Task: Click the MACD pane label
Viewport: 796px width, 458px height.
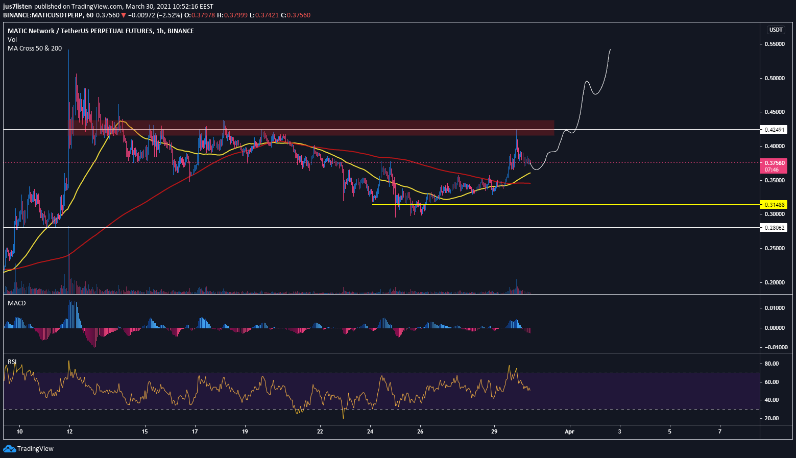Action: tap(16, 303)
